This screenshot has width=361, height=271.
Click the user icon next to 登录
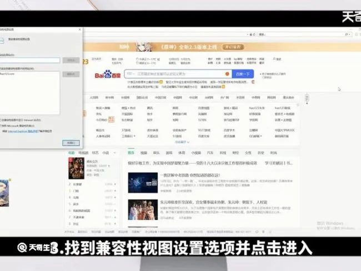(274, 59)
